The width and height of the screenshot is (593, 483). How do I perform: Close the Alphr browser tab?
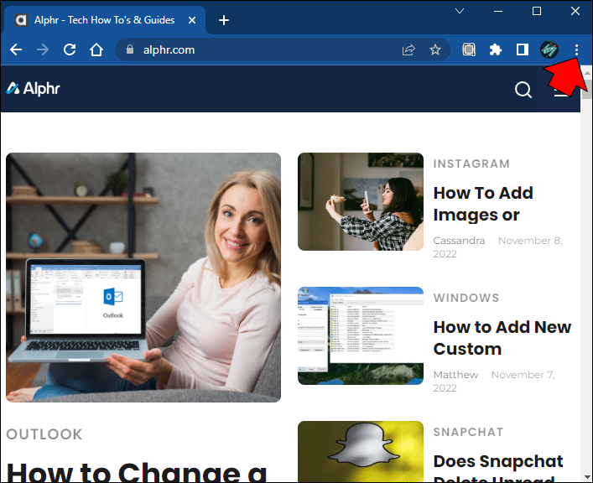coord(194,20)
